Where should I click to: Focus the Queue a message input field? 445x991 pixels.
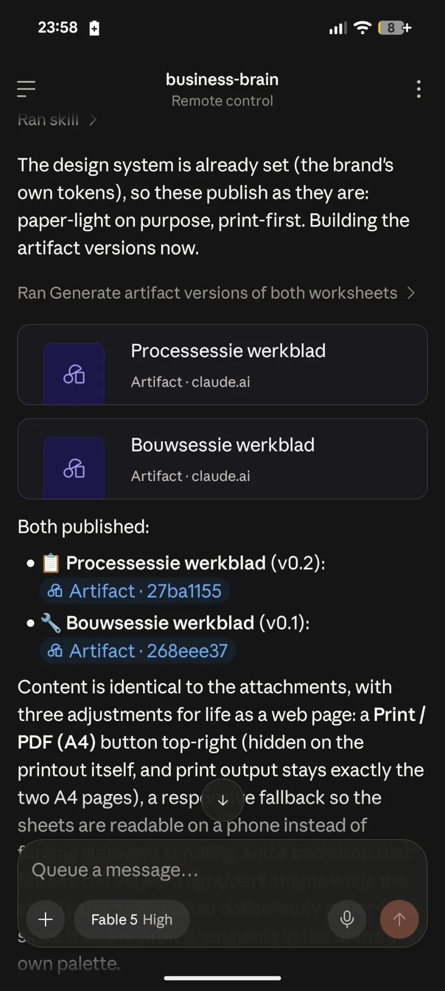point(222,870)
